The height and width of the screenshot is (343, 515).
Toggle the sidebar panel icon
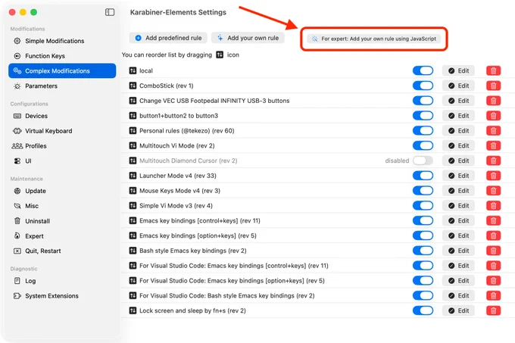[110, 12]
